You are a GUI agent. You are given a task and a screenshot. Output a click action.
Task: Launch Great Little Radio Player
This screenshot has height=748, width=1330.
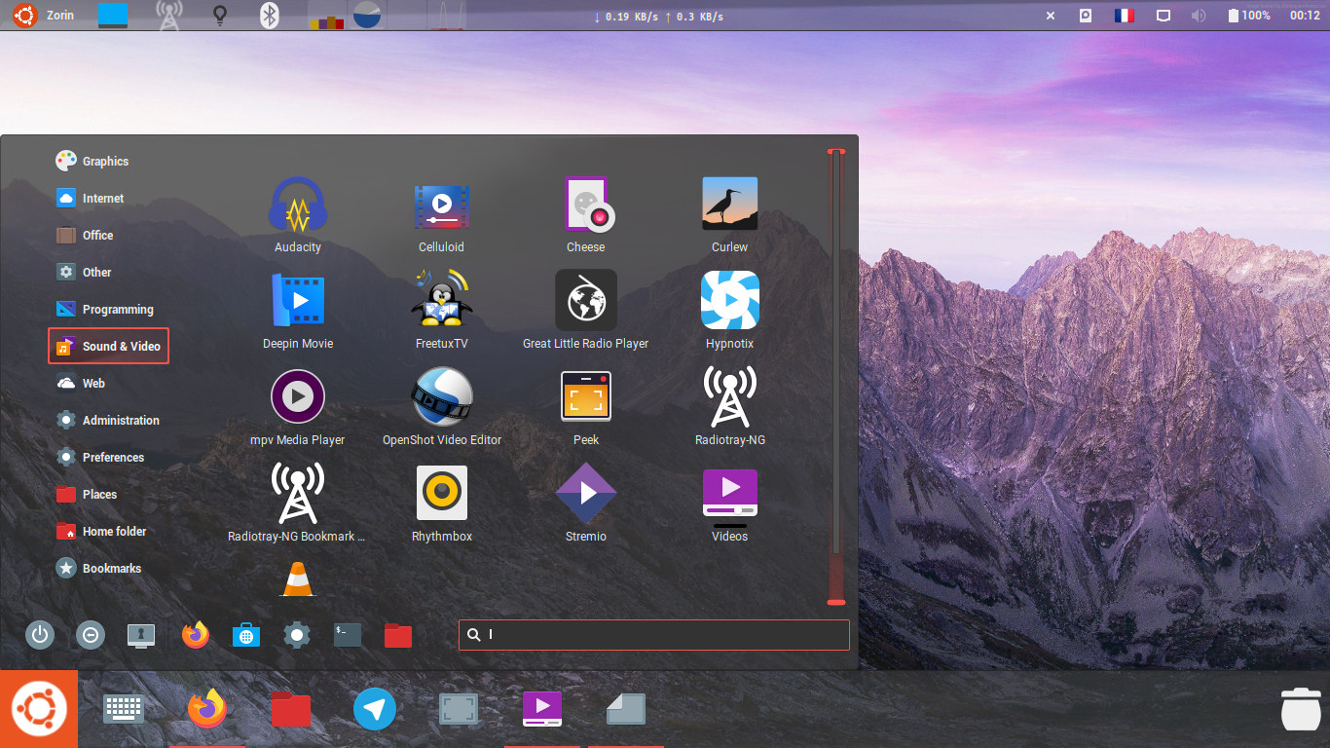(585, 312)
